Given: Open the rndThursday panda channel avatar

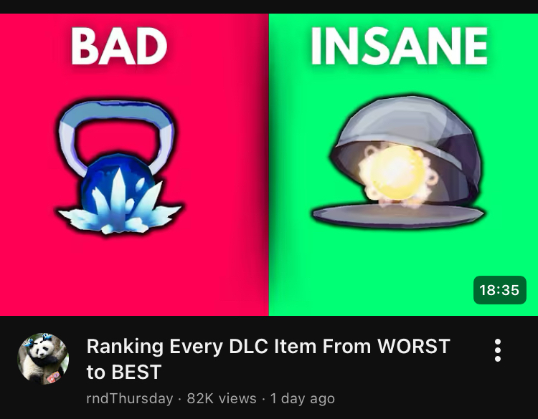Looking at the screenshot, I should (x=43, y=358).
